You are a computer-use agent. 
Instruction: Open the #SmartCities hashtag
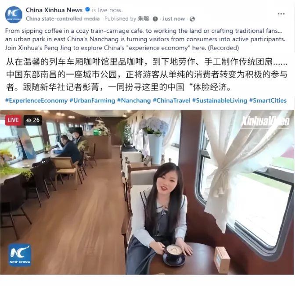pyautogui.click(x=268, y=100)
